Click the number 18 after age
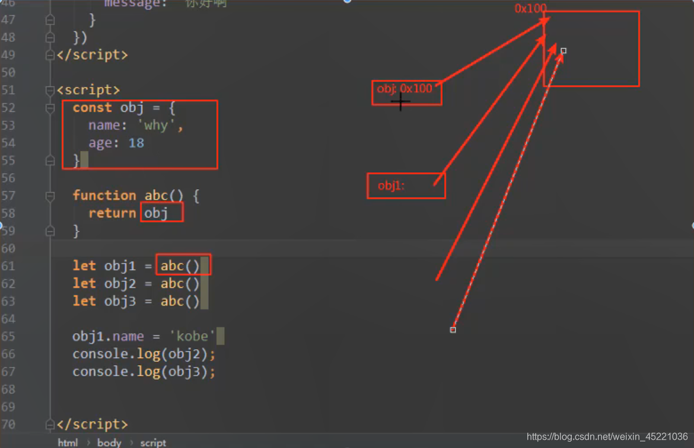Screen dimensions: 694x448 136,143
